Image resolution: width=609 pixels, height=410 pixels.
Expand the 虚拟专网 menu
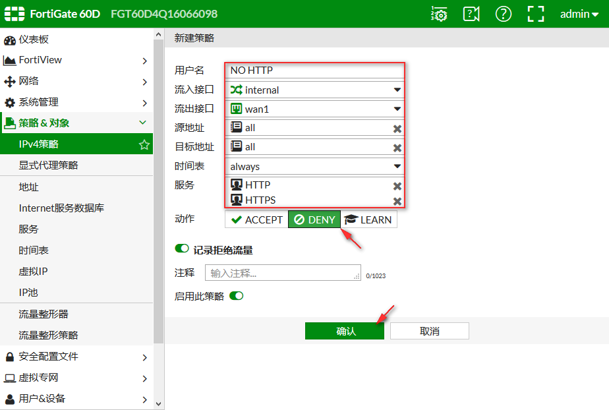coord(76,378)
